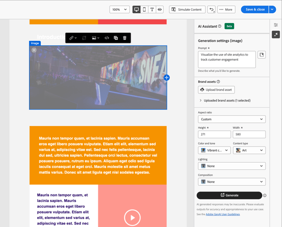Insert a link from image toolbar

tap(73, 38)
